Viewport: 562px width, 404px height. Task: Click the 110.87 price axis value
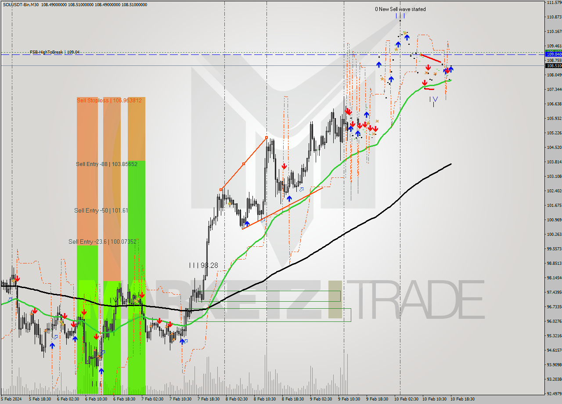click(554, 17)
